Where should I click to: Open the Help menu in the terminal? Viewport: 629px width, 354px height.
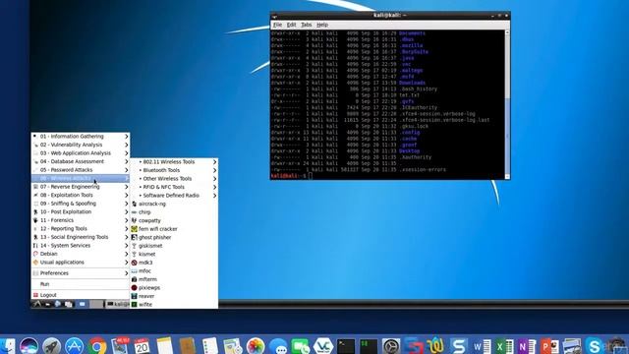coord(322,25)
